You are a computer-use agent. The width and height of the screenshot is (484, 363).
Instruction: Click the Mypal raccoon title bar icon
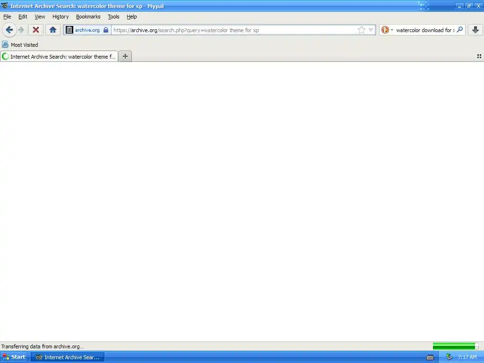[5, 6]
